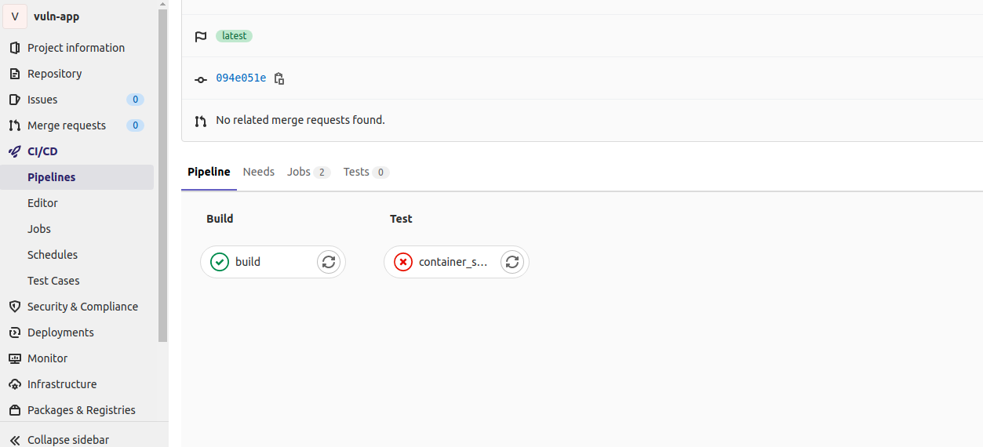
Task: Copy commit SHA with clipboard icon
Action: (x=279, y=78)
